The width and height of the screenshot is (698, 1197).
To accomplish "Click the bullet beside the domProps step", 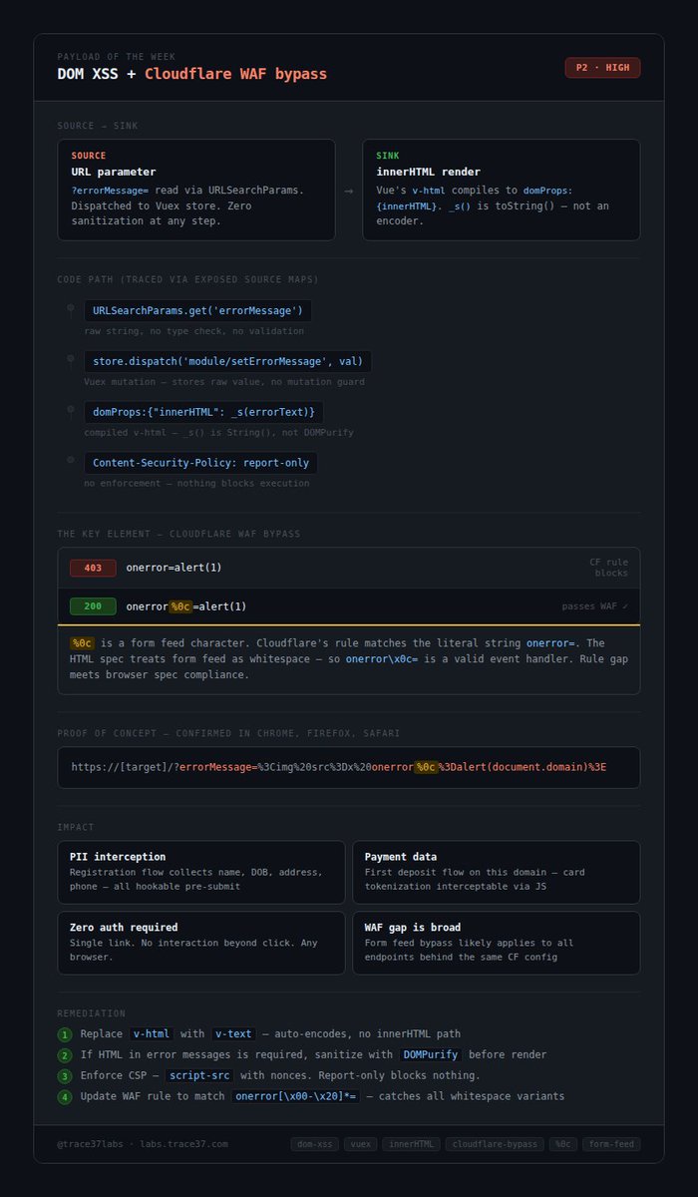I will tap(70, 408).
